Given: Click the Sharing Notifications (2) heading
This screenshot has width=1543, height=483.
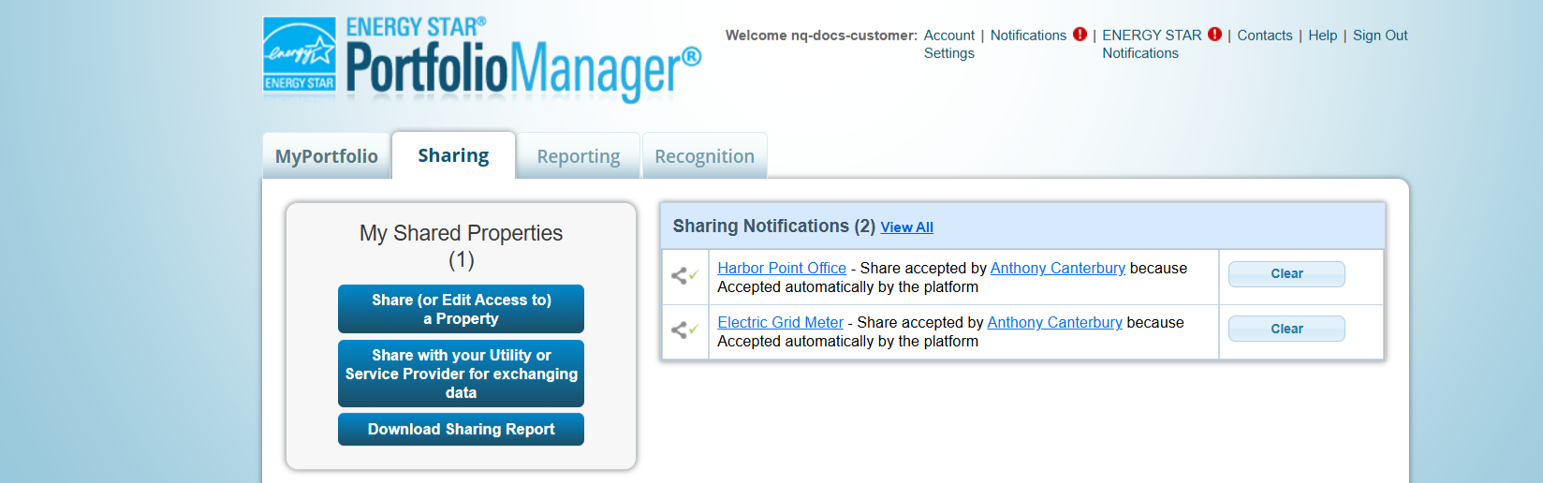Looking at the screenshot, I should (x=774, y=227).
